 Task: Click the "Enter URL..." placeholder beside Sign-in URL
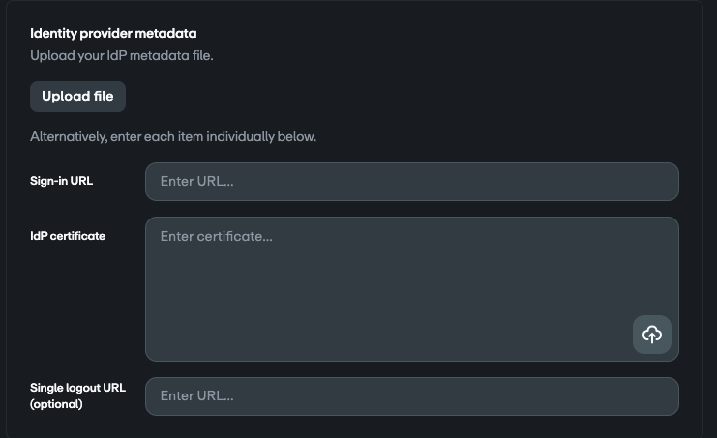[x=197, y=182]
